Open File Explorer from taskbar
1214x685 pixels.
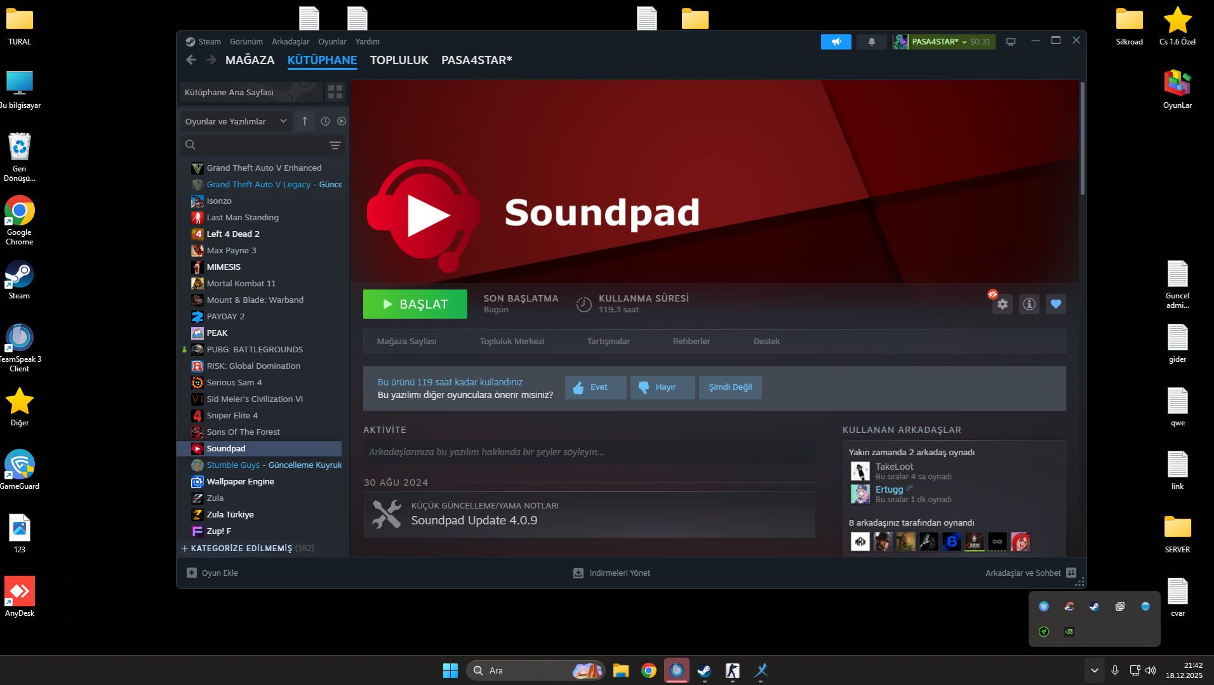[620, 670]
